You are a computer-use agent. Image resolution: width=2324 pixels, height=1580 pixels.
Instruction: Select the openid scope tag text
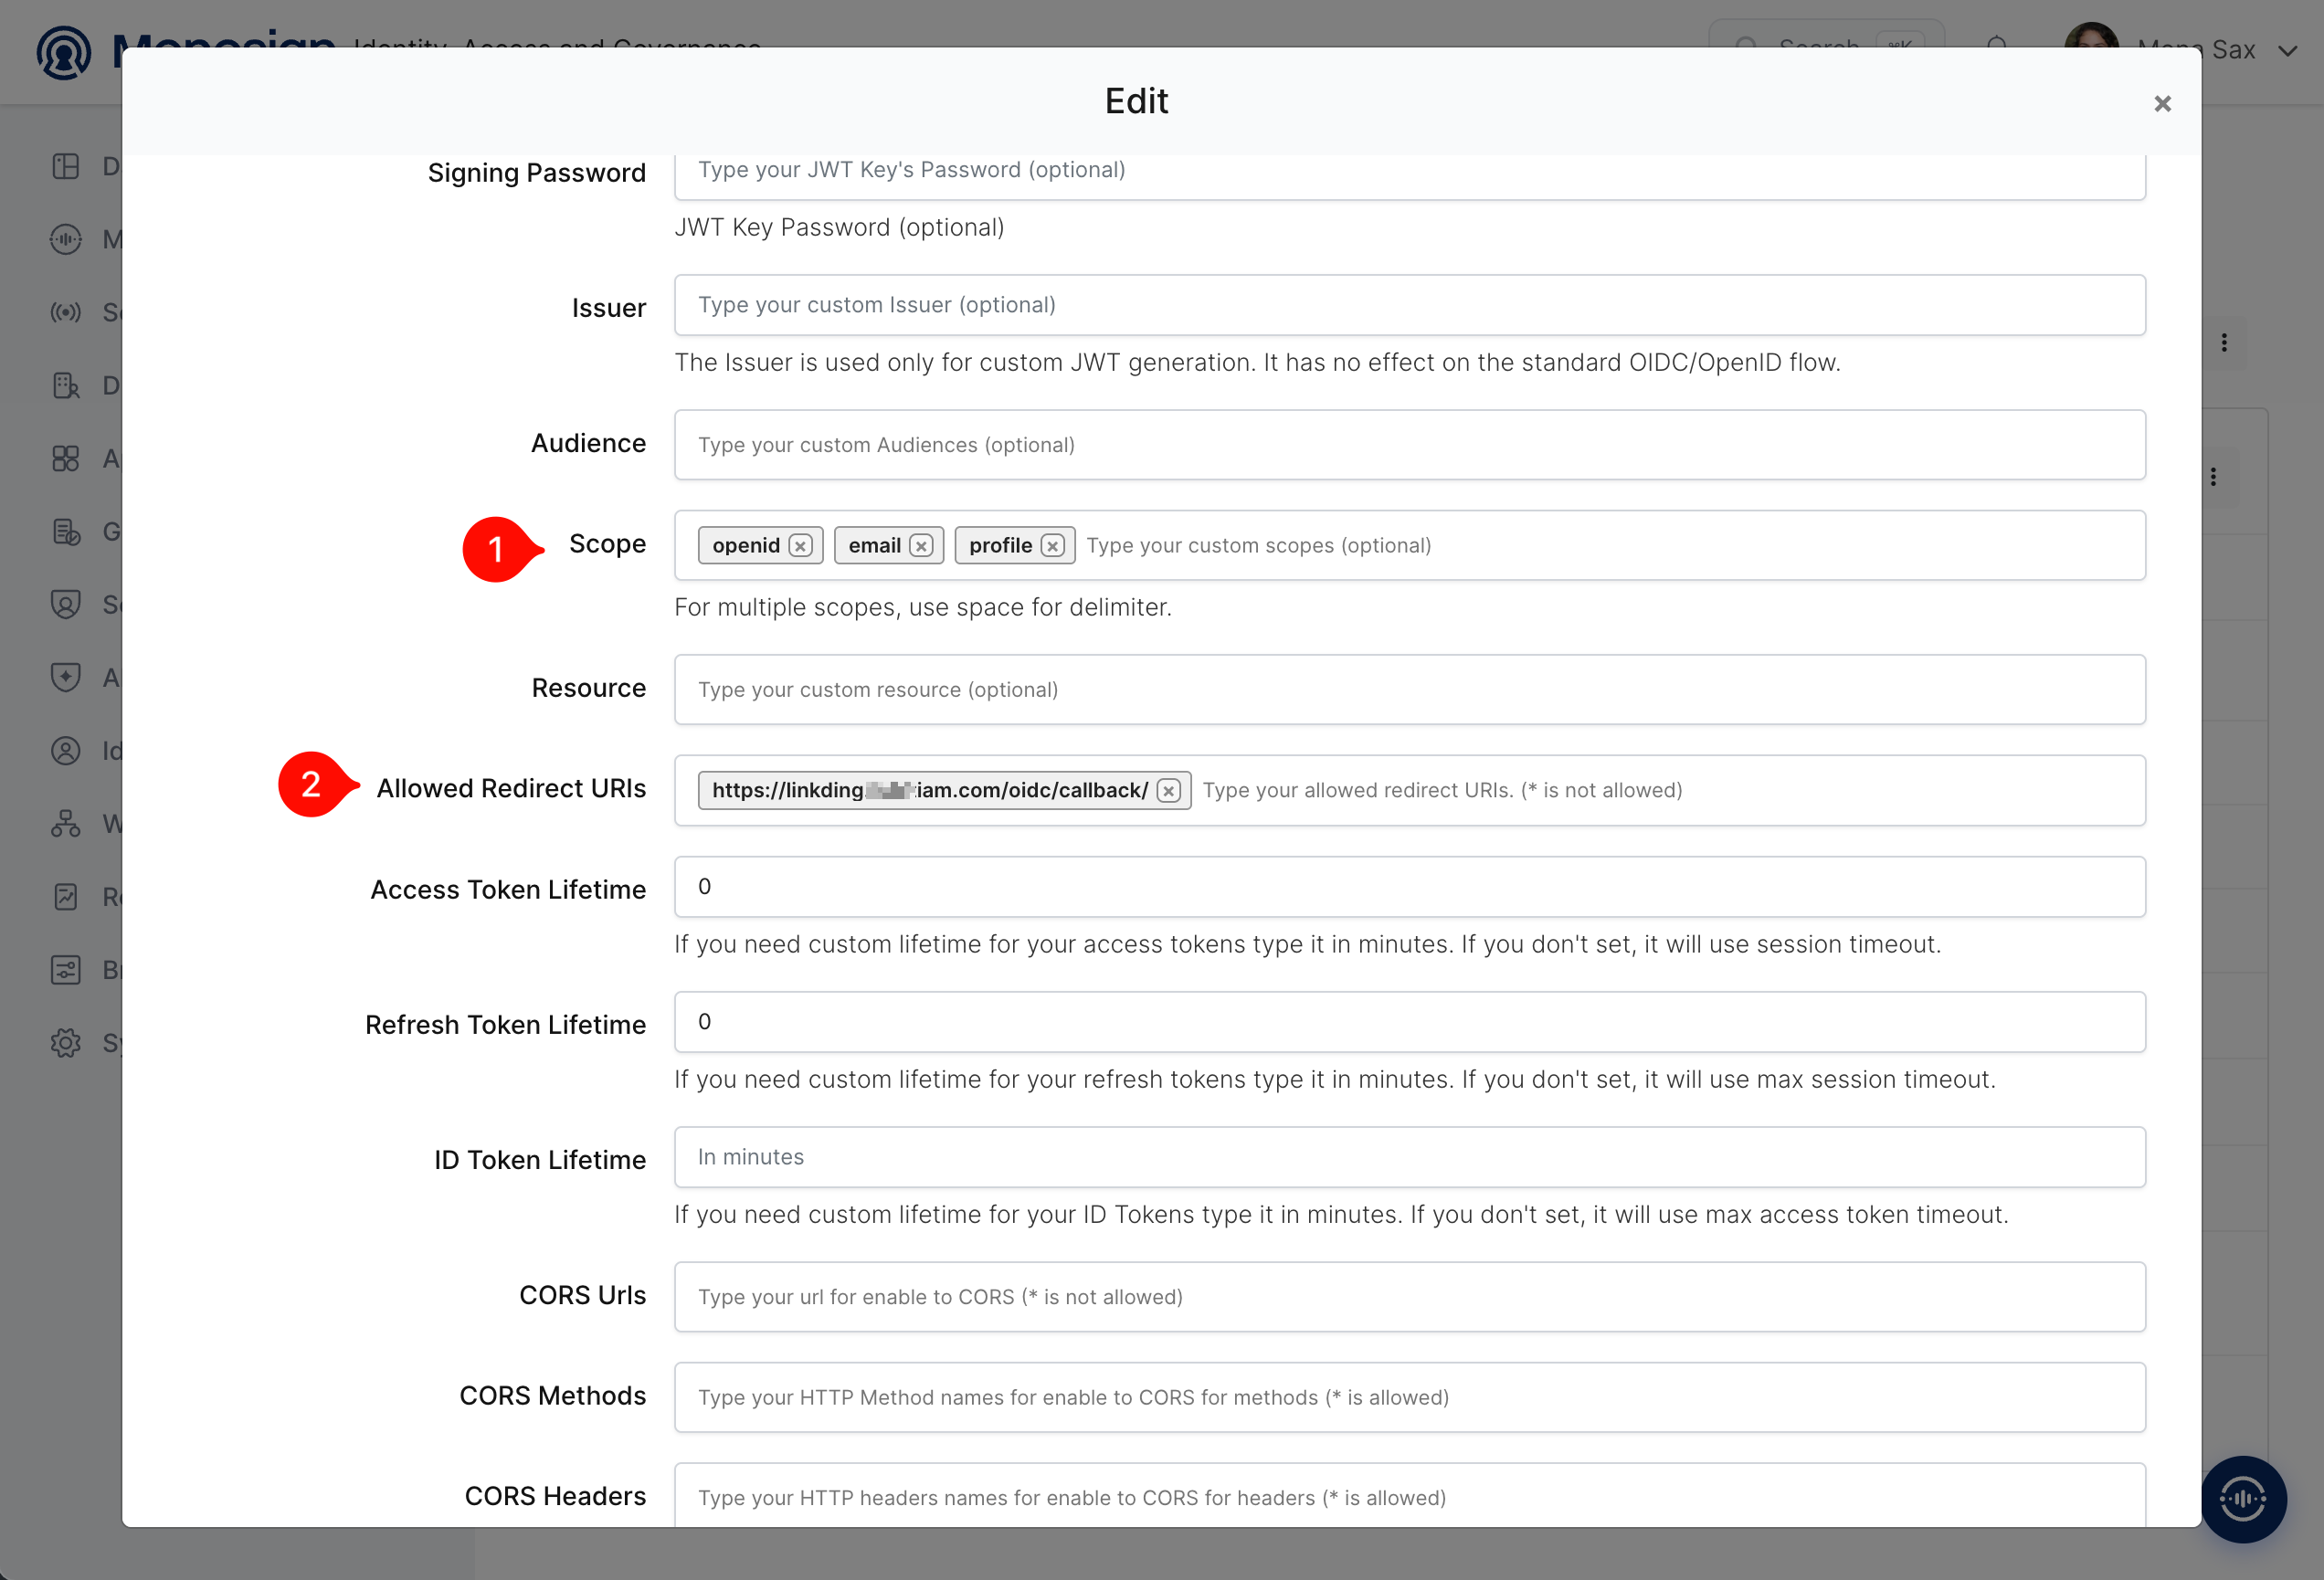746,546
